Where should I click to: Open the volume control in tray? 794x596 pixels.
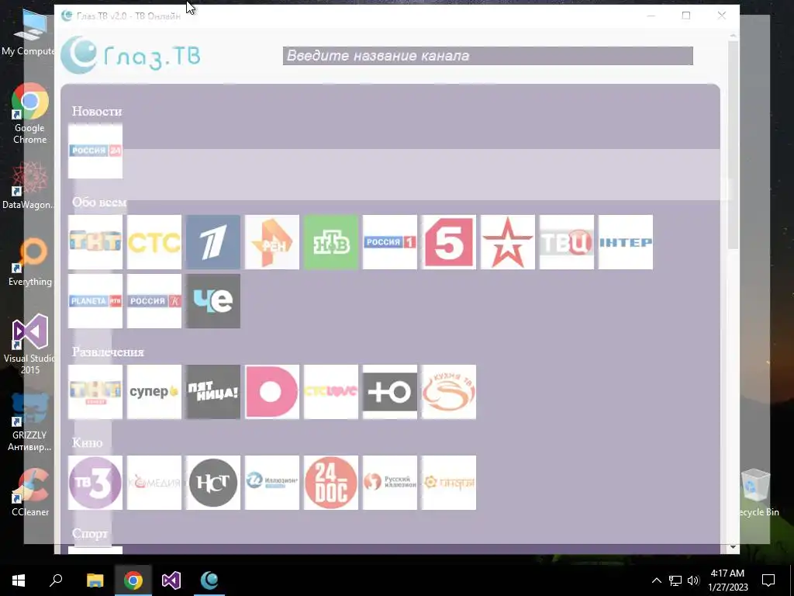[x=694, y=580]
